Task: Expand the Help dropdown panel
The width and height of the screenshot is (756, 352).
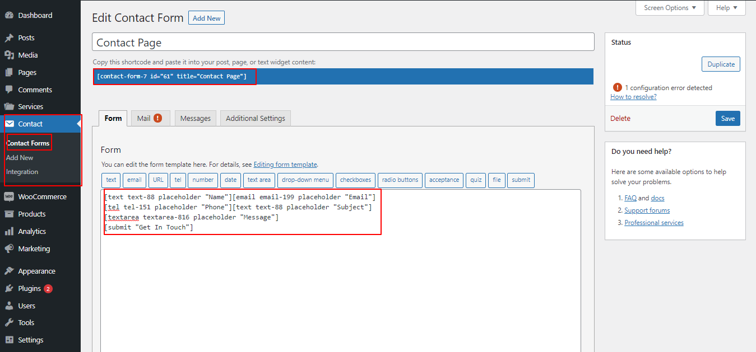Action: (x=726, y=8)
